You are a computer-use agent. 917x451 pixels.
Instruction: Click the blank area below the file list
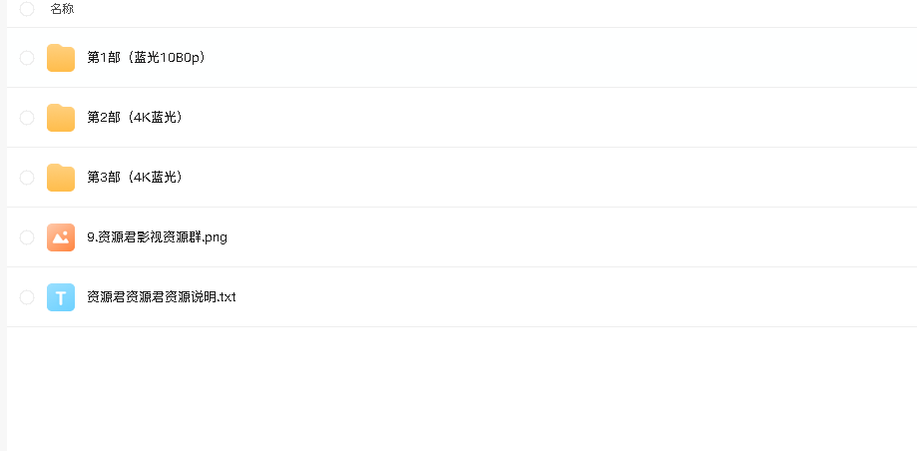462,389
